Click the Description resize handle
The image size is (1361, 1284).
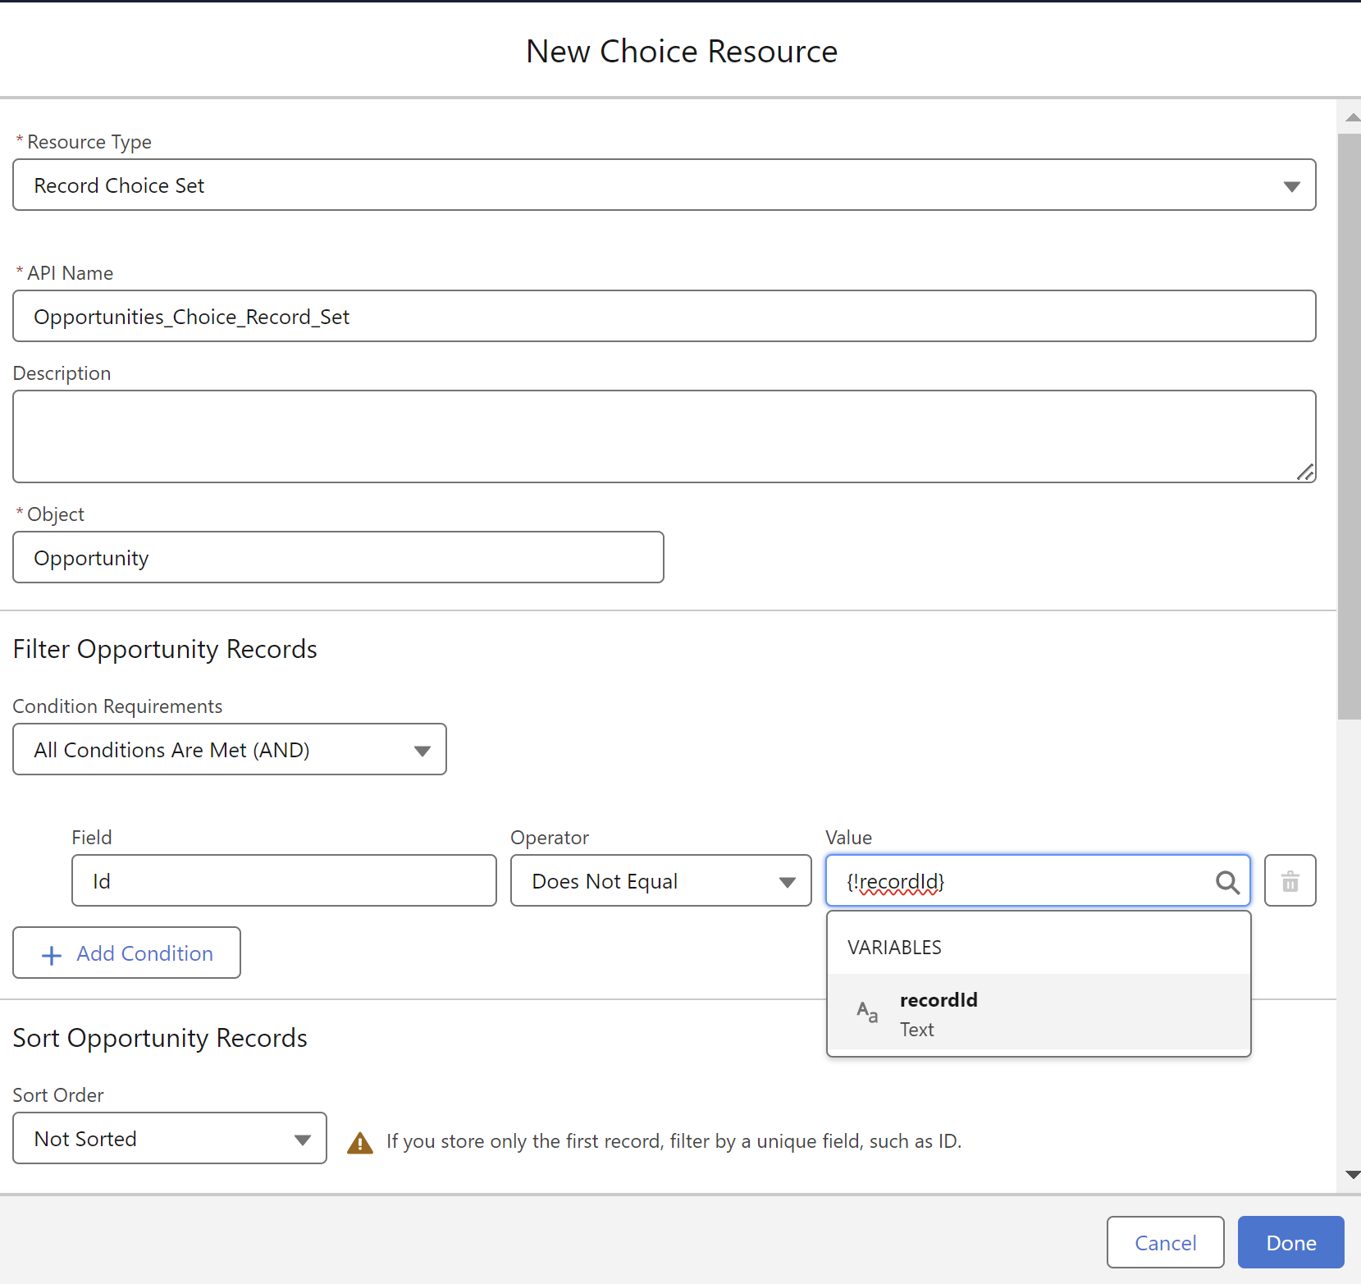pos(1305,472)
